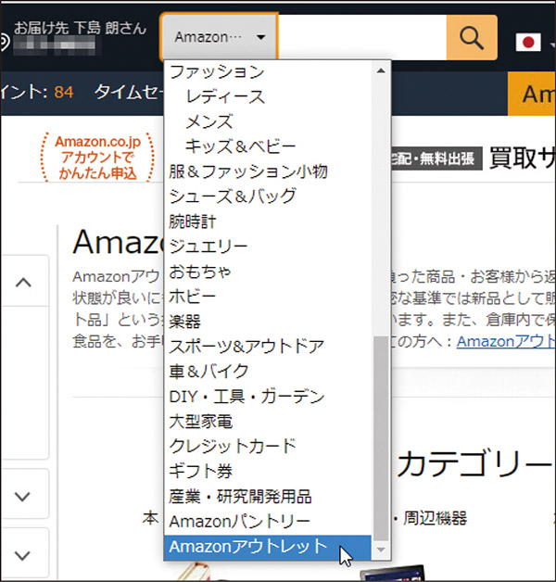
Task: Pick レディース under ファッション
Action: coord(224,96)
